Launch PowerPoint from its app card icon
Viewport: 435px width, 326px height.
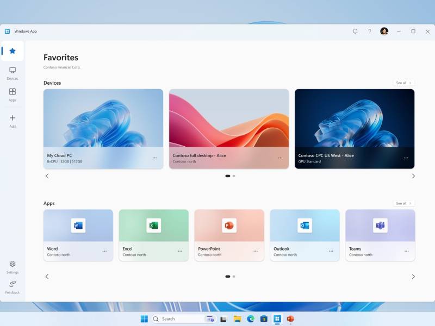coord(229,225)
